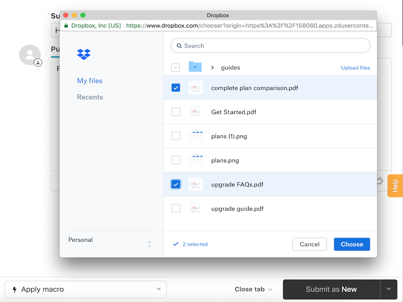Uncheck complete plan comparison.pdf checkbox

point(176,88)
